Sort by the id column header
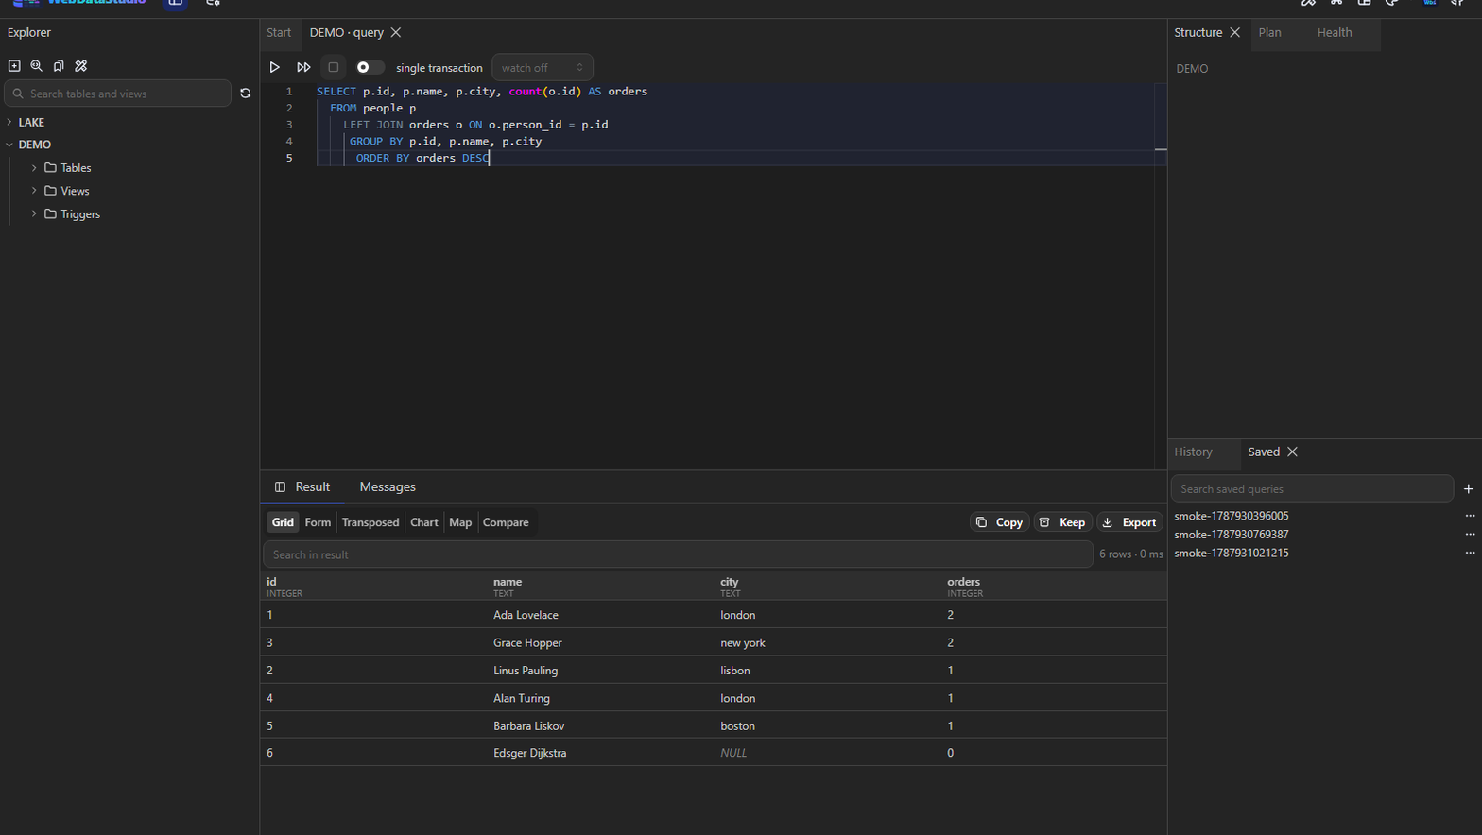 tap(373, 587)
